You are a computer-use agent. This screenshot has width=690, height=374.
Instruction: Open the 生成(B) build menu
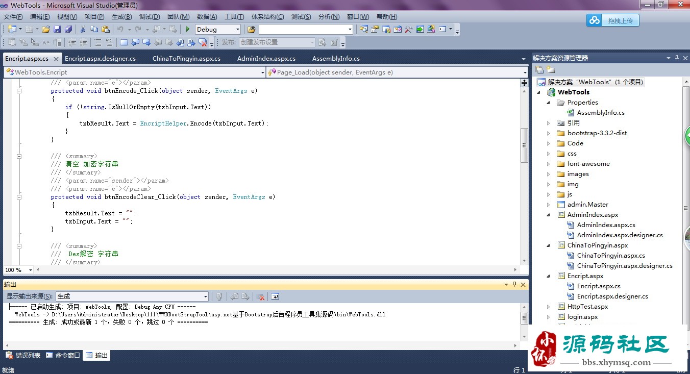[x=121, y=17]
